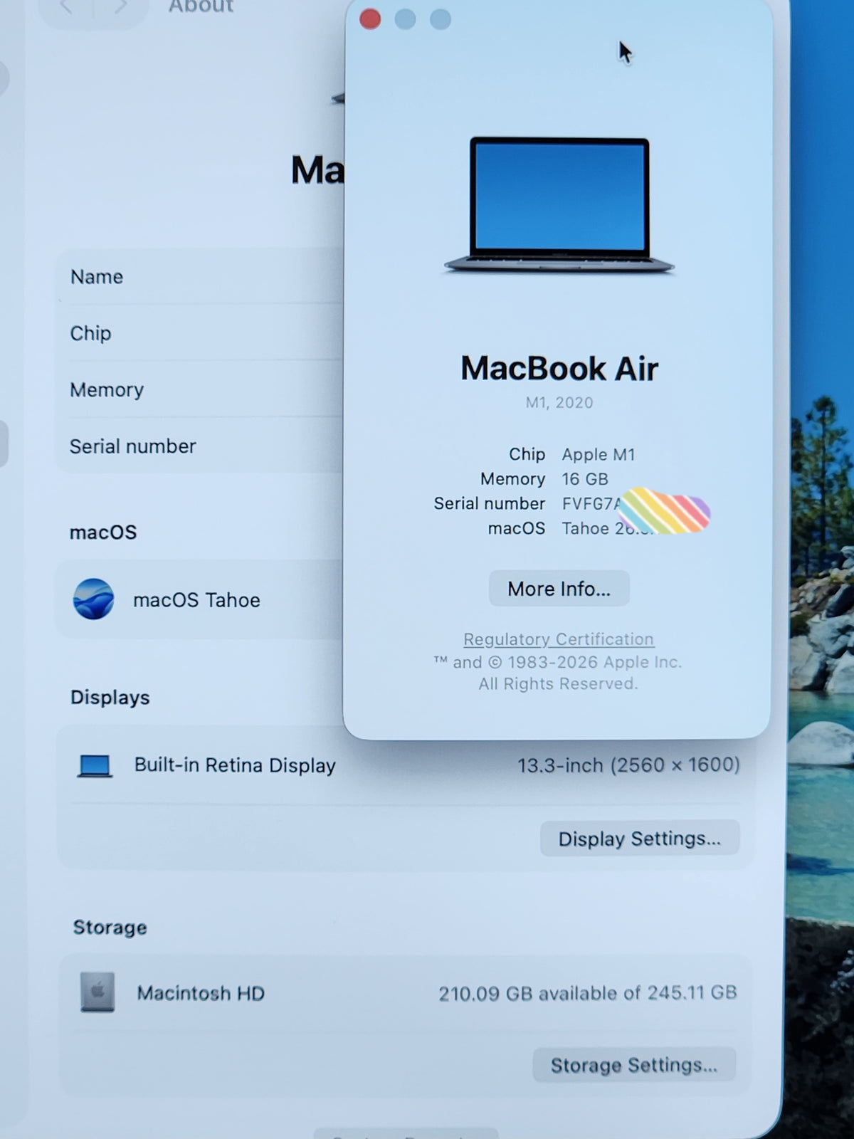Image resolution: width=854 pixels, height=1139 pixels.
Task: Click the 13.3-inch (2560 × 1600) value
Action: (x=628, y=765)
